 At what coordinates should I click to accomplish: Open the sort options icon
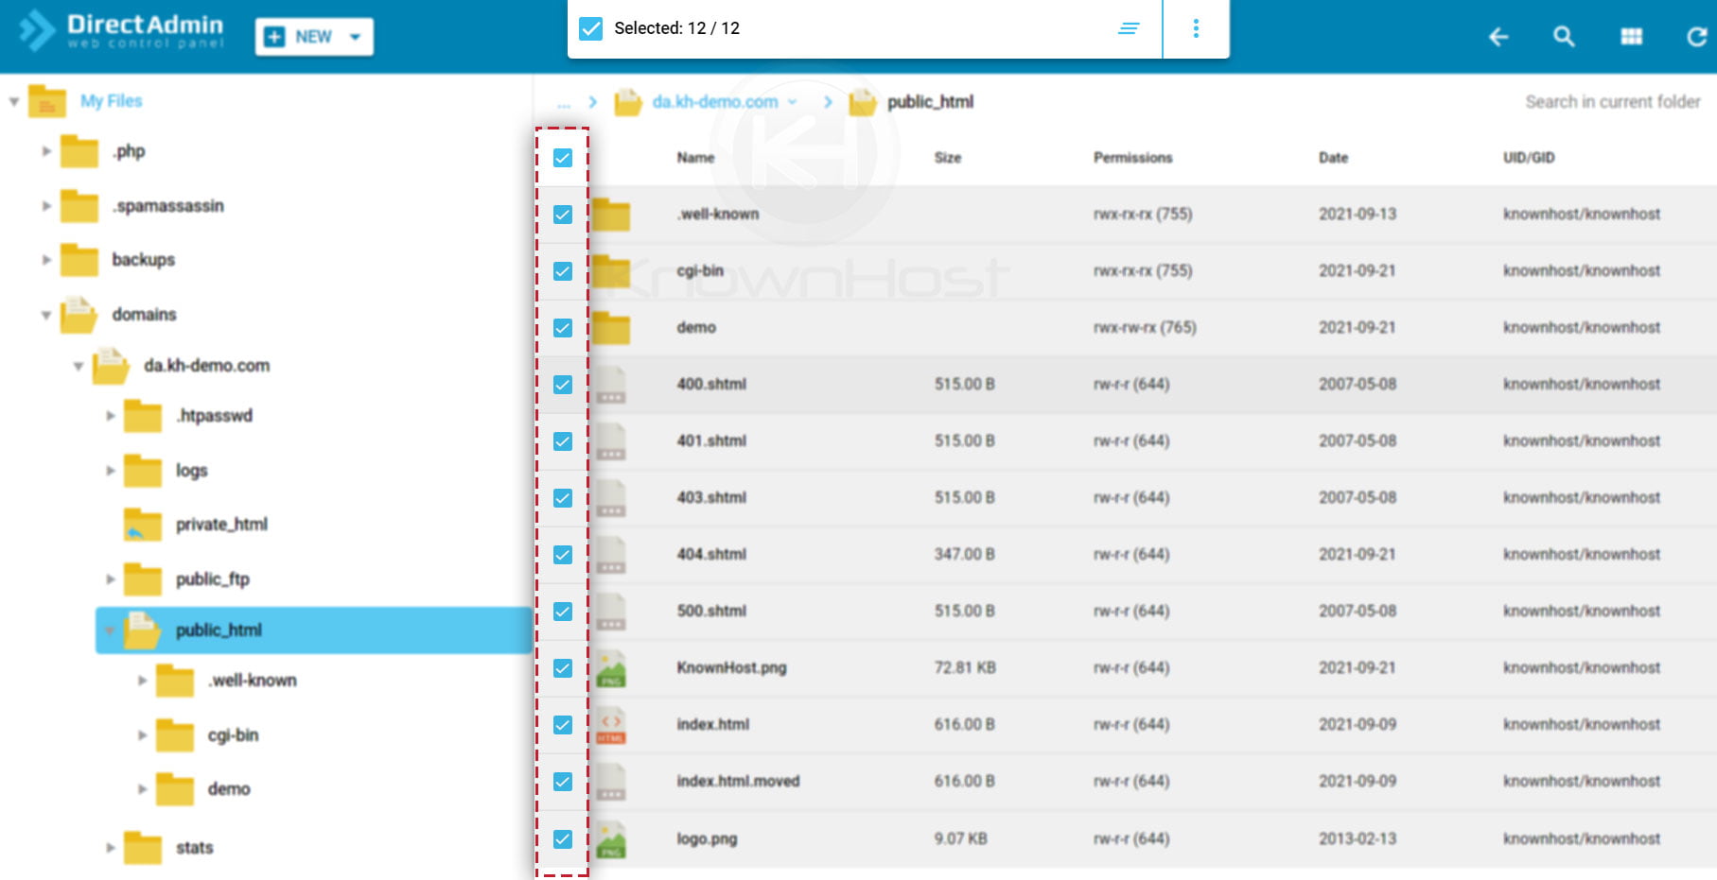1129,28
